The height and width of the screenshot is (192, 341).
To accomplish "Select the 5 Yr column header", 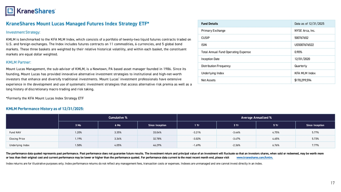I will tap(276, 125).
